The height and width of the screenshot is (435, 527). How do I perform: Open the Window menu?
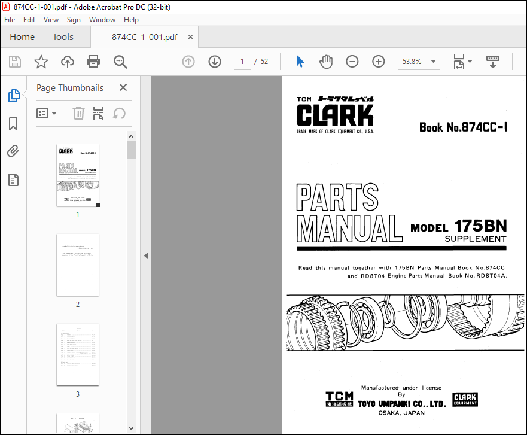click(102, 20)
